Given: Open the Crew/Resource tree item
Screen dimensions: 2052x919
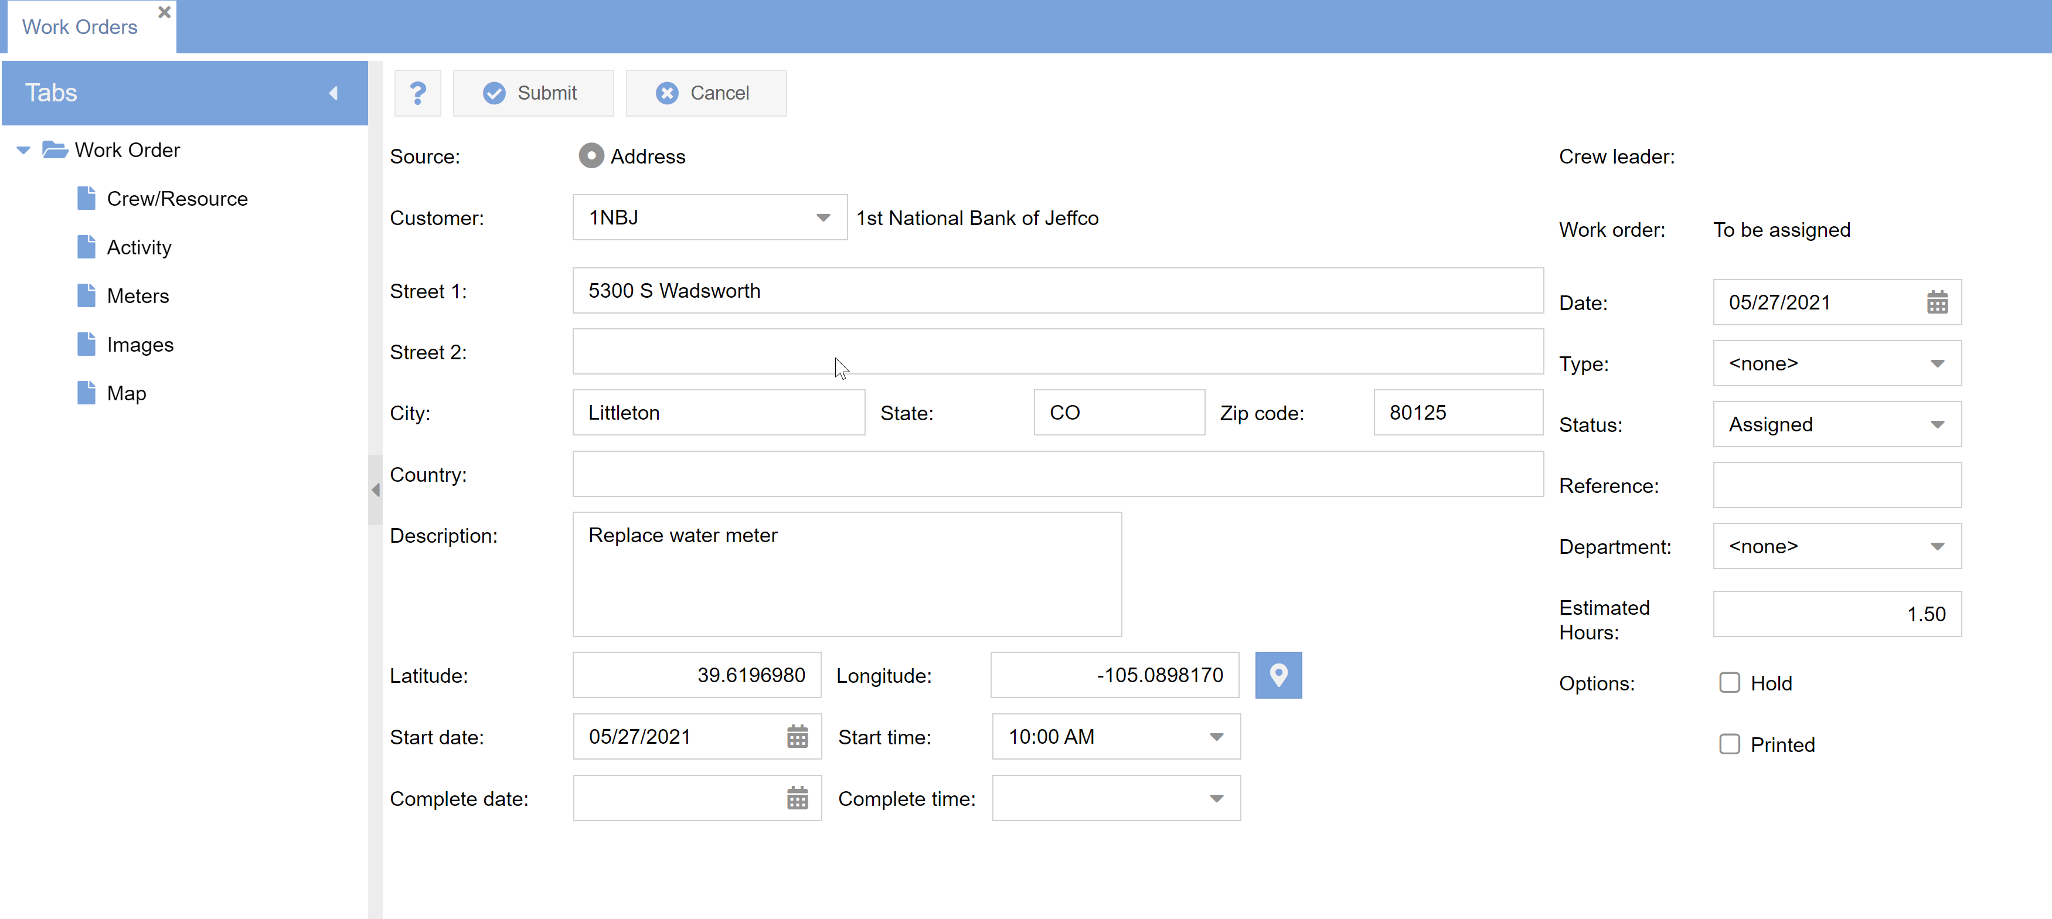Looking at the screenshot, I should coord(177,198).
